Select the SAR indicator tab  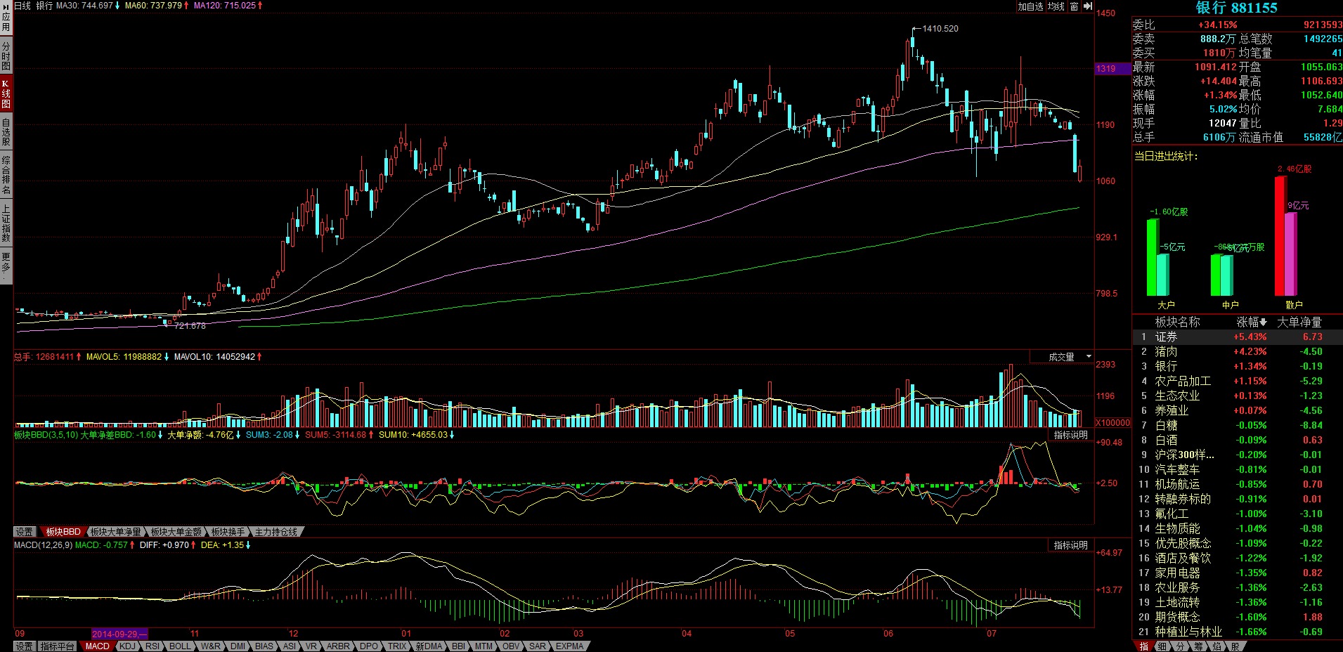[538, 646]
